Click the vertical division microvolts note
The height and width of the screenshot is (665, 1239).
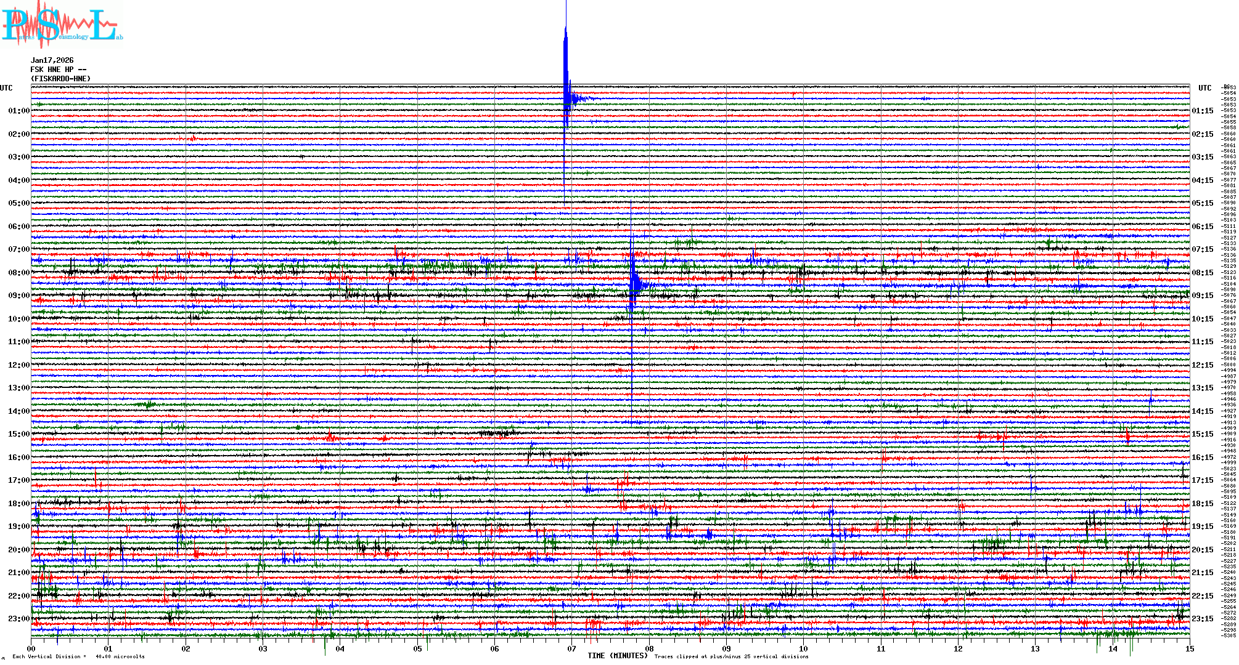click(78, 656)
